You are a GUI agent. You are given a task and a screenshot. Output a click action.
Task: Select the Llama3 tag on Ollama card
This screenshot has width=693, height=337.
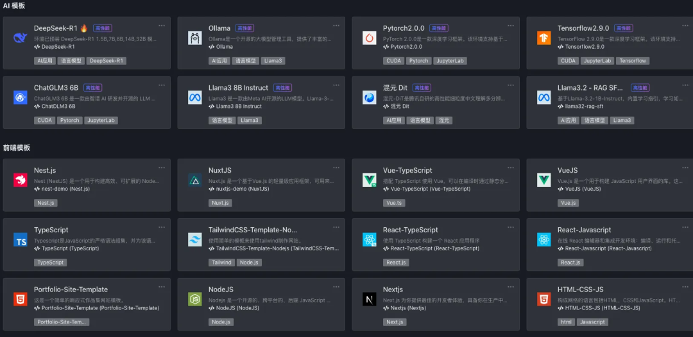pos(273,60)
